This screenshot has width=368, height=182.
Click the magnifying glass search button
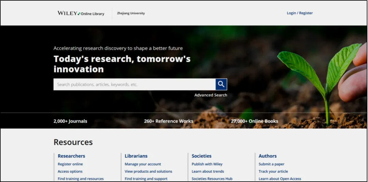point(221,84)
